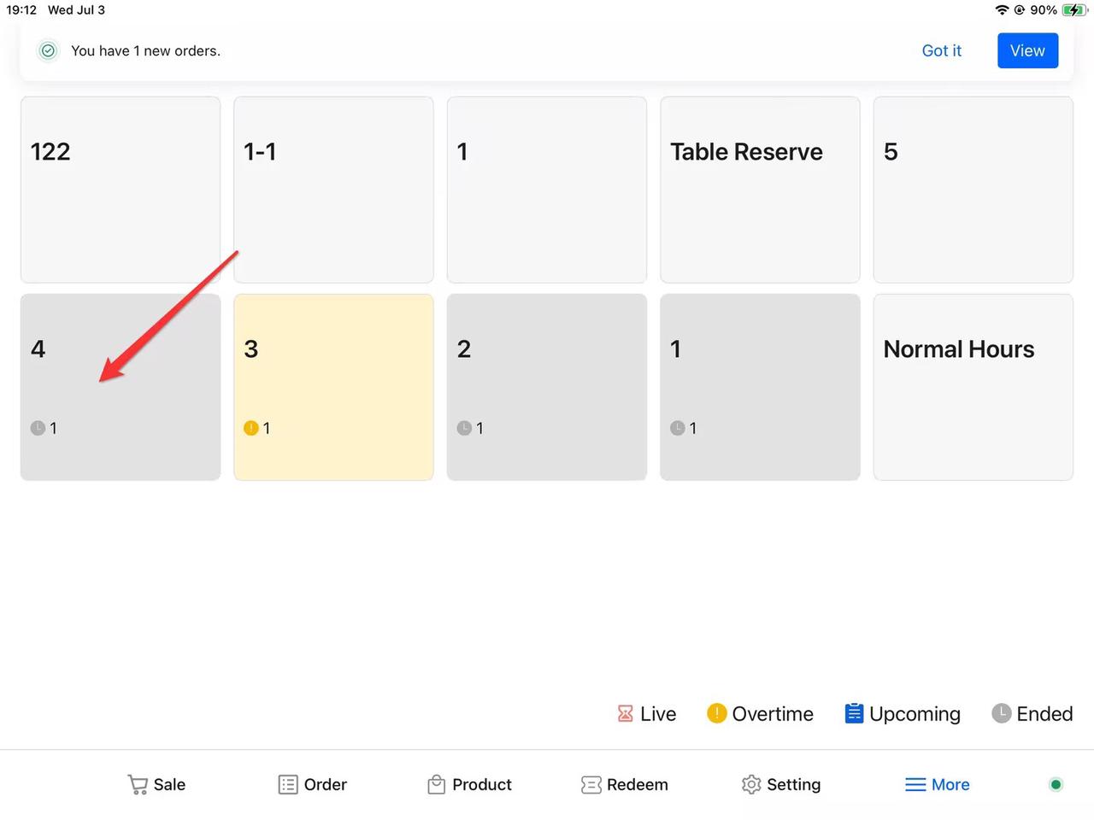Image resolution: width=1094 pixels, height=820 pixels.
Task: Tap the green connection status dot
Action: [1056, 784]
